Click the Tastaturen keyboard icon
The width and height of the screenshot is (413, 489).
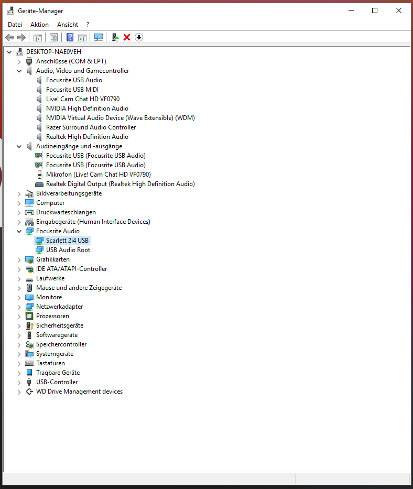pos(29,363)
